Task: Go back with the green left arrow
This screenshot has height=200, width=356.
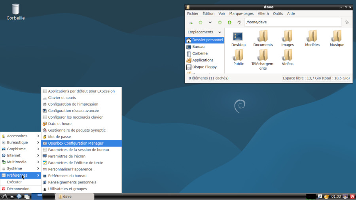Action: (201, 23)
